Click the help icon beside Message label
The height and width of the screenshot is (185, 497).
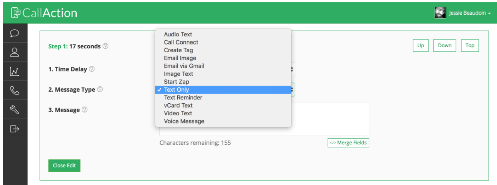(85, 110)
